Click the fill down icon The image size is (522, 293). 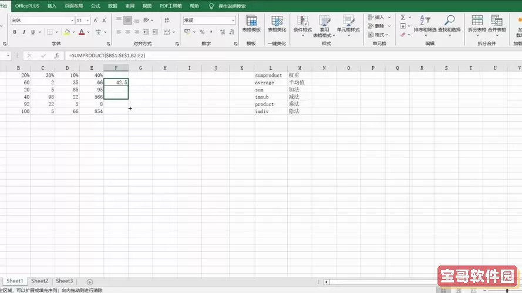(403, 26)
